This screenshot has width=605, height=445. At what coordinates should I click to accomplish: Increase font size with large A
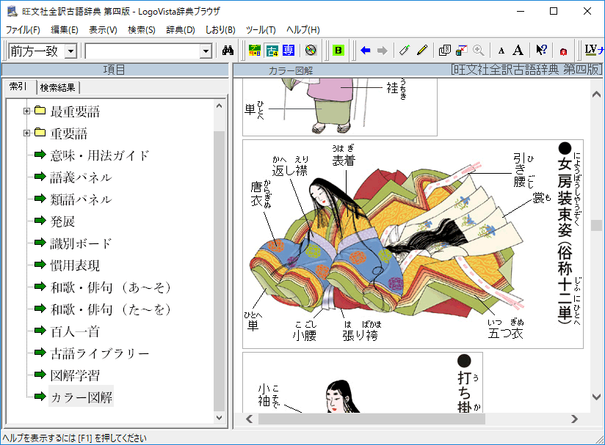518,51
